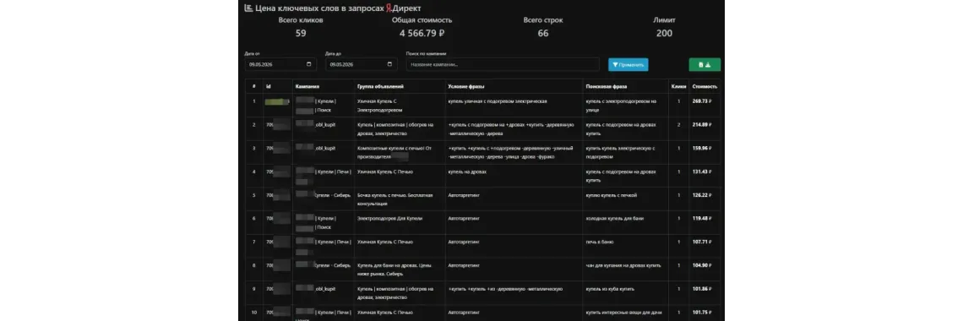Click clicks value 2 in row 2

point(678,124)
